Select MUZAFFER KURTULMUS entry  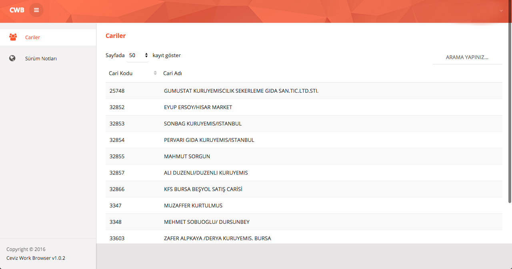(x=193, y=205)
